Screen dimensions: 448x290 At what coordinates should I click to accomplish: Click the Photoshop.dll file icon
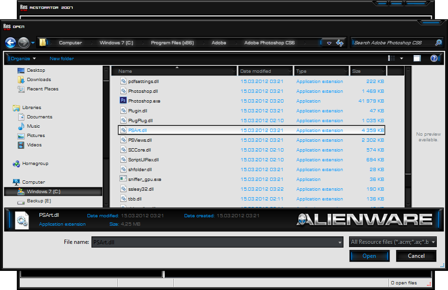coord(123,91)
